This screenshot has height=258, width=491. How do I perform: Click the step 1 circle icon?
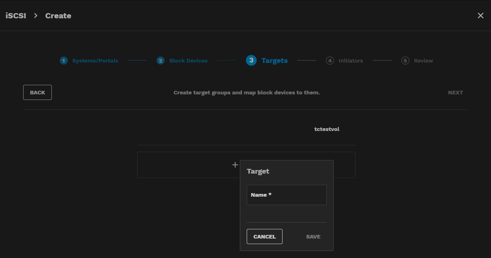(x=64, y=61)
